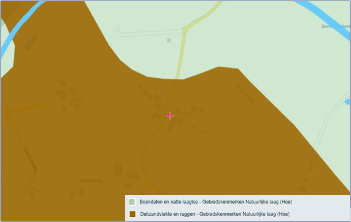The image size is (351, 222).
Task: Click the long building just below the crosshair
Action: (172, 125)
